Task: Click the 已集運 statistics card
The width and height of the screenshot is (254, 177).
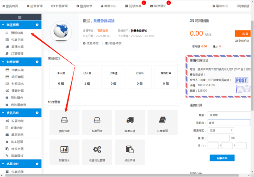Action: [113, 77]
